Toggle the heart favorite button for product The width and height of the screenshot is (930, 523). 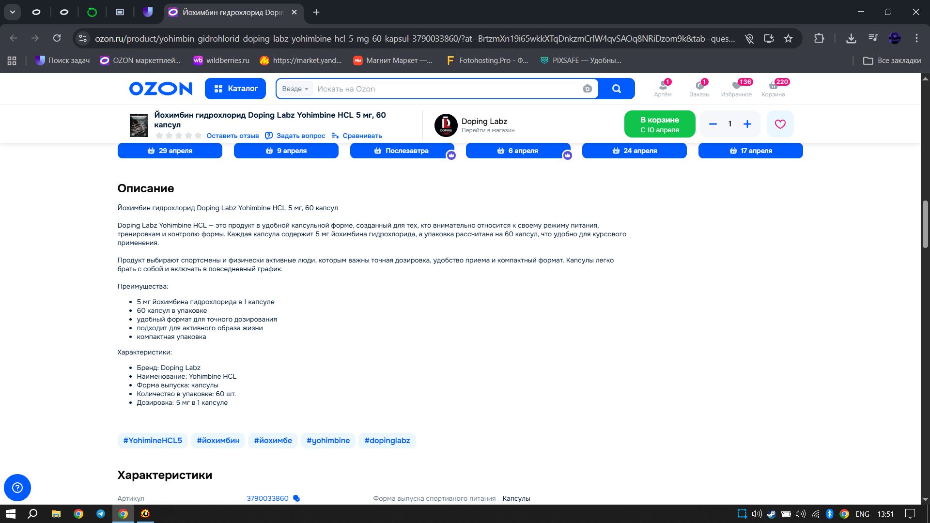point(780,124)
